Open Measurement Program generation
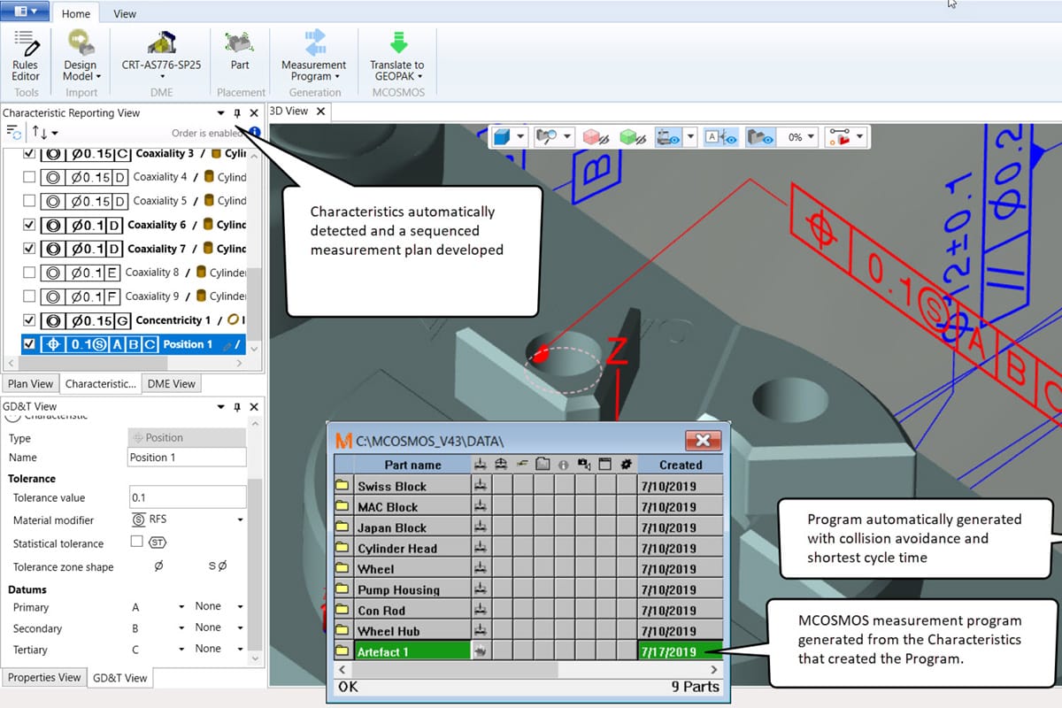Image resolution: width=1062 pixels, height=708 pixels. pos(314,43)
